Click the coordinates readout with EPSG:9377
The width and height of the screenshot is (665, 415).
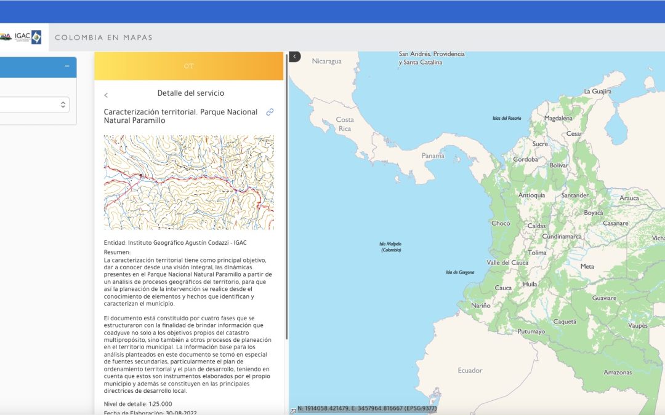point(367,409)
